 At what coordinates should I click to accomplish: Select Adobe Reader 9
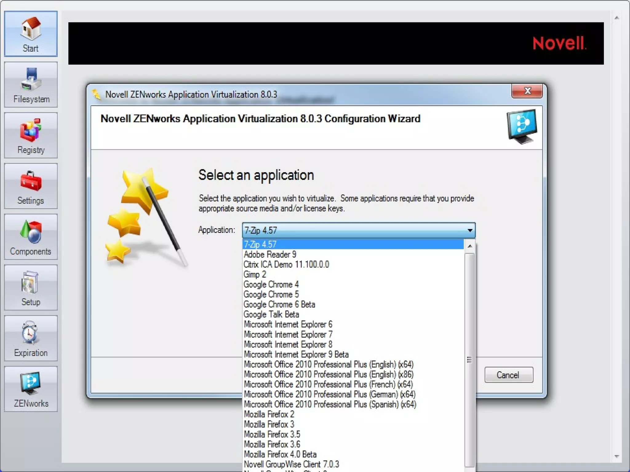(353, 254)
